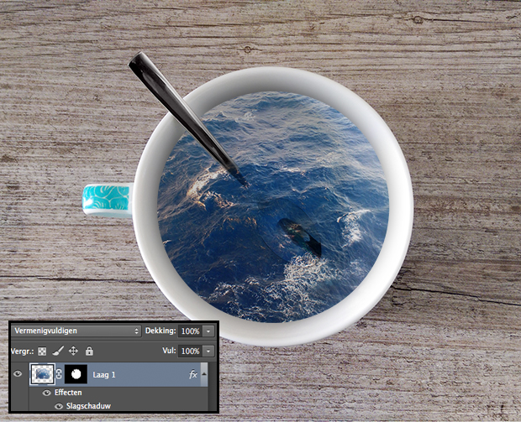Open the Dekking slider dropdown arrow
Image resolution: width=521 pixels, height=422 pixels.
208,331
